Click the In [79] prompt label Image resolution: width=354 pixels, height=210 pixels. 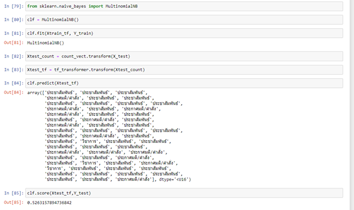(x=14, y=6)
